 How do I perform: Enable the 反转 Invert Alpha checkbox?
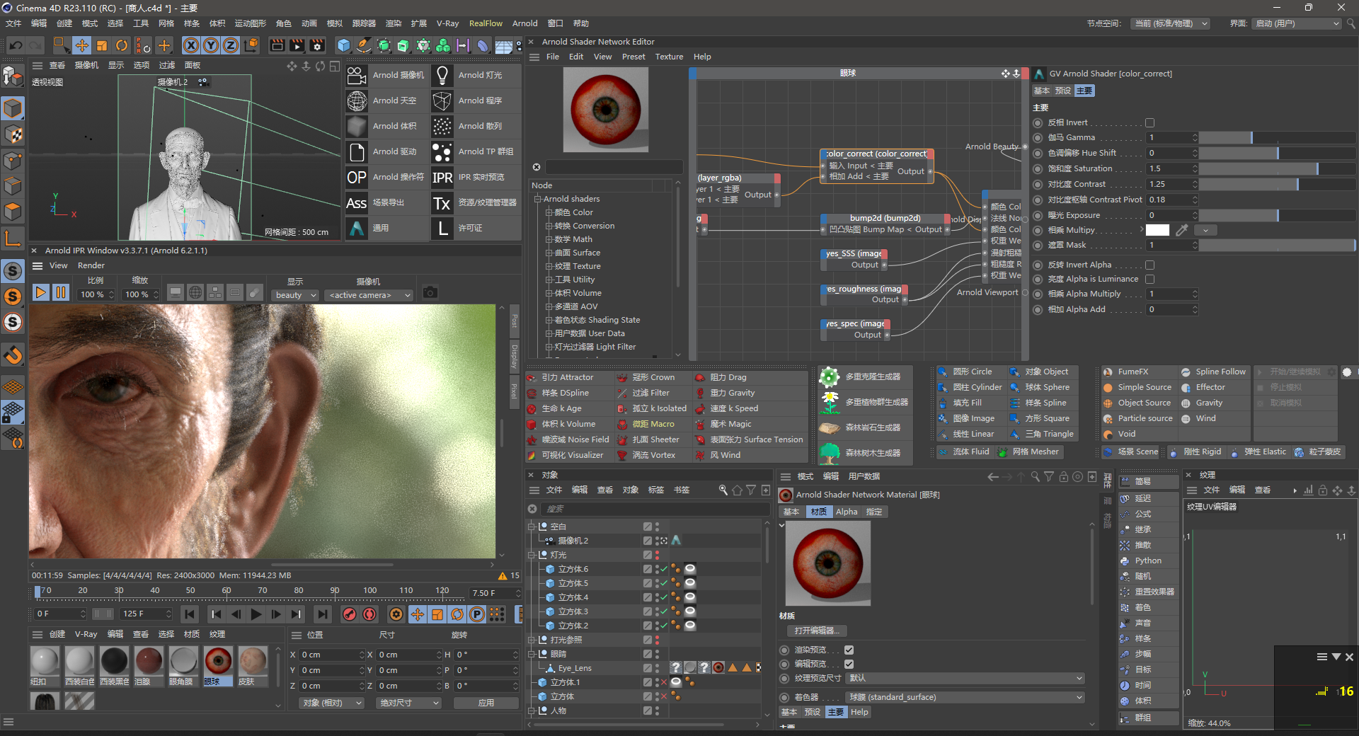(1150, 265)
